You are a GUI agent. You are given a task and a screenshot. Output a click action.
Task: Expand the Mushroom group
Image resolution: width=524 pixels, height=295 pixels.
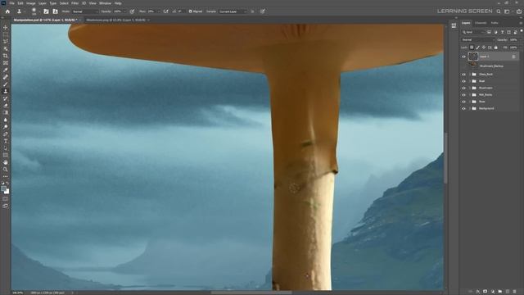pos(469,88)
